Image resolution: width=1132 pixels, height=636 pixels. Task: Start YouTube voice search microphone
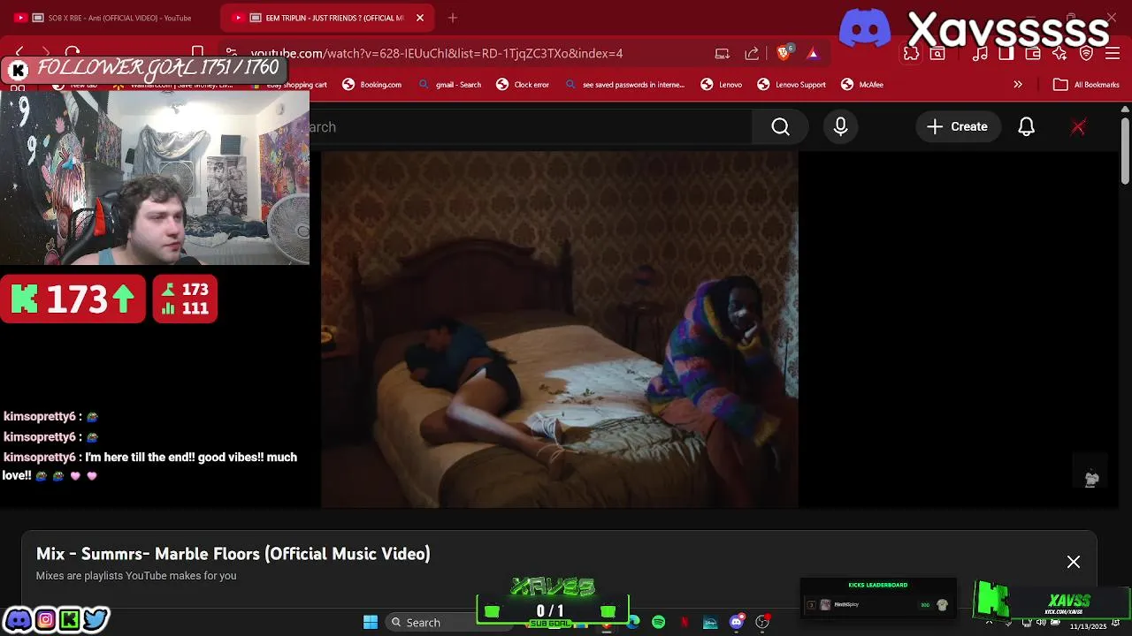click(840, 127)
